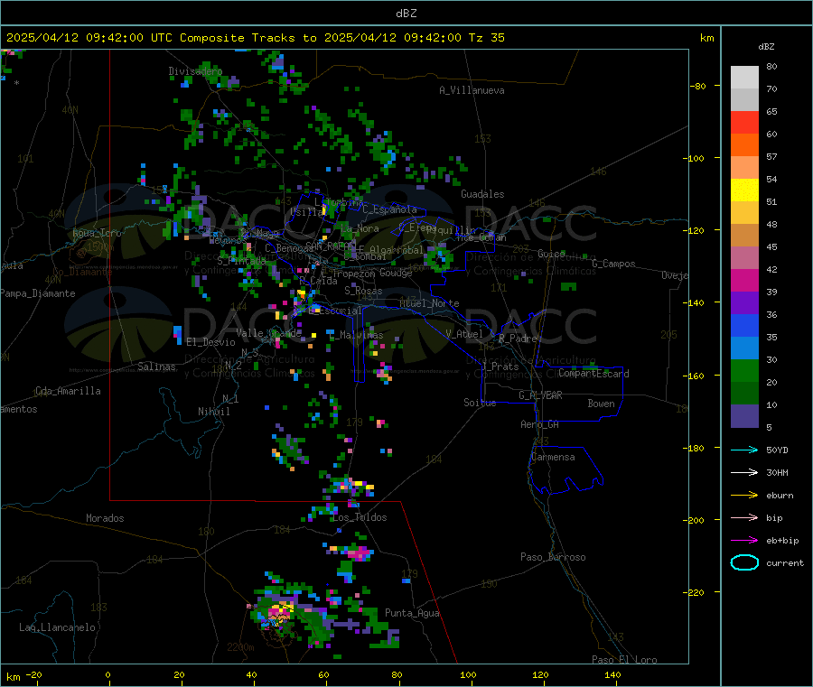The width and height of the screenshot is (813, 687).
Task: Pick the bright green 20-30 dBZ swatch
Action: point(744,371)
